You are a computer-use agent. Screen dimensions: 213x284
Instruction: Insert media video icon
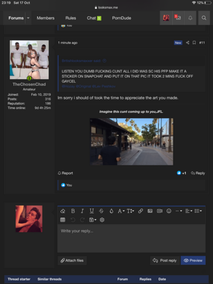[160, 211]
